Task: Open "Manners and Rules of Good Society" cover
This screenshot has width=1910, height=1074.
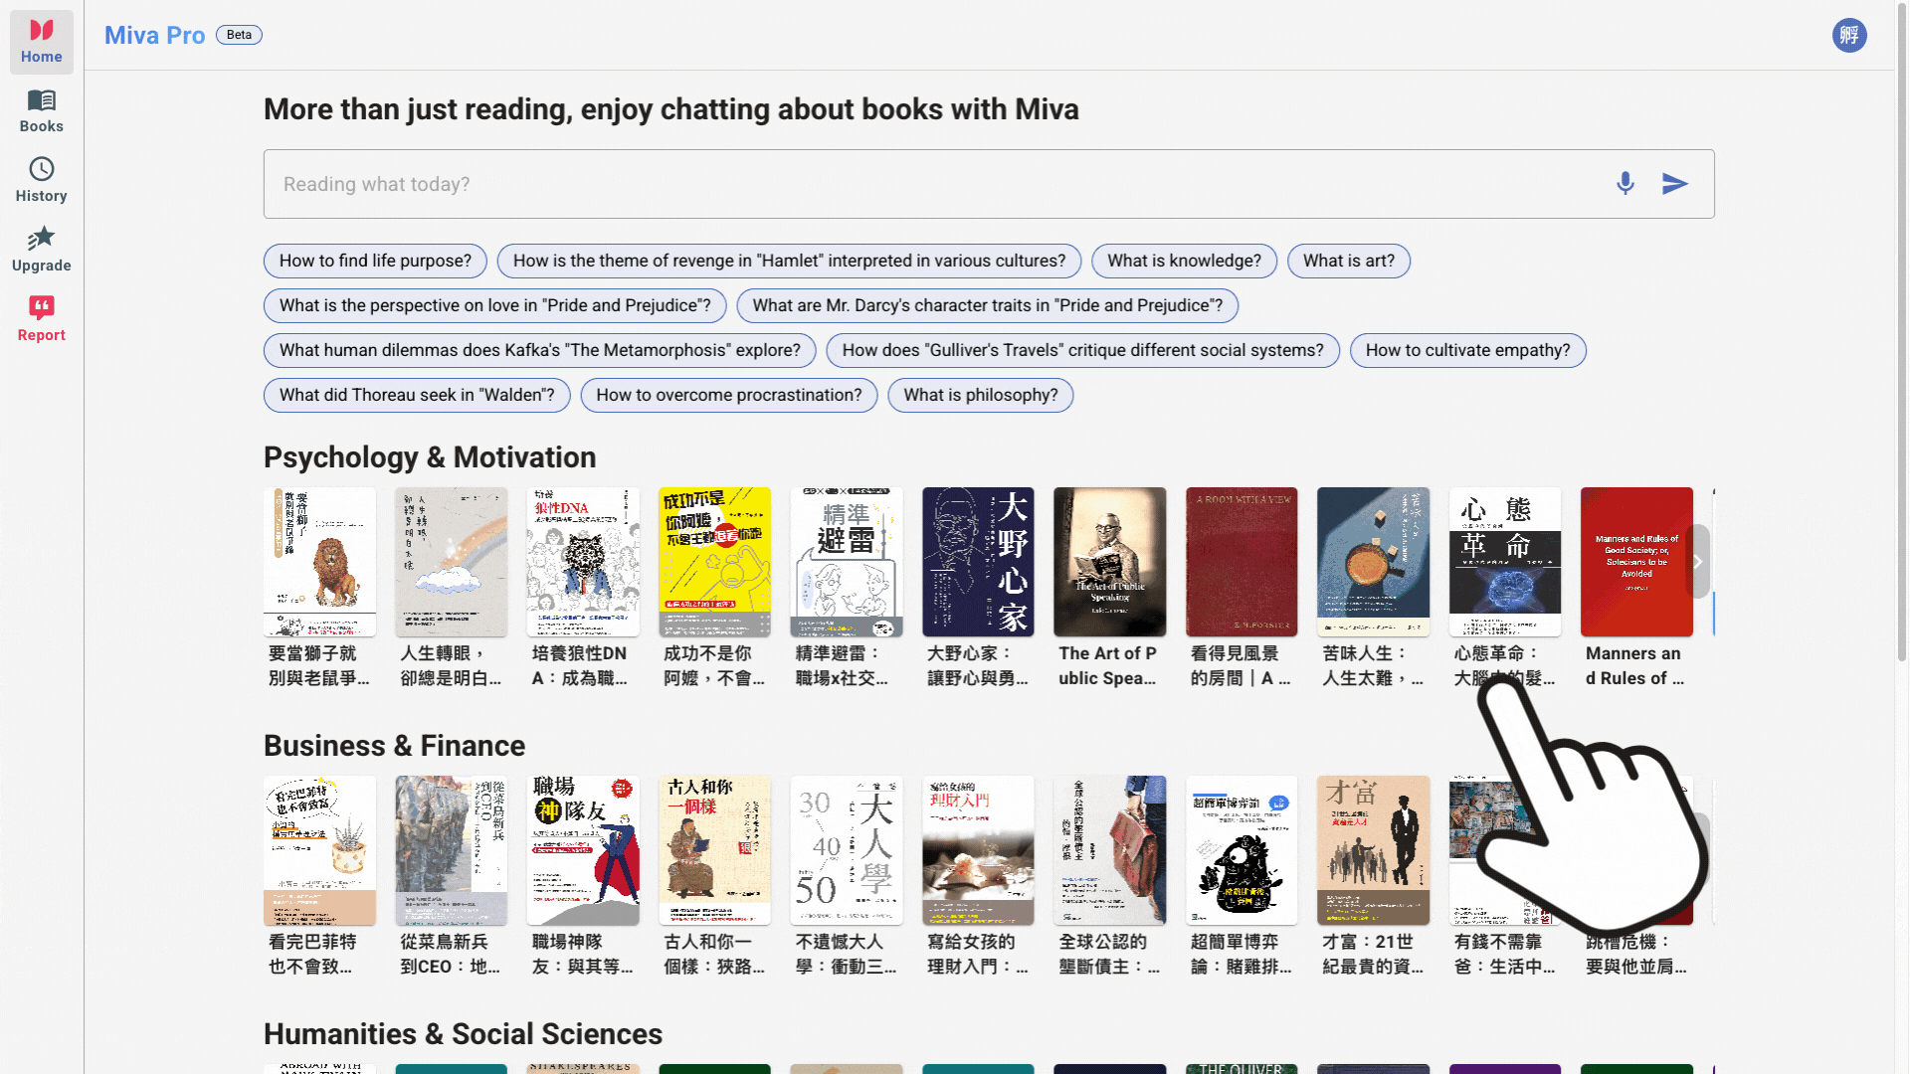Action: pos(1636,562)
